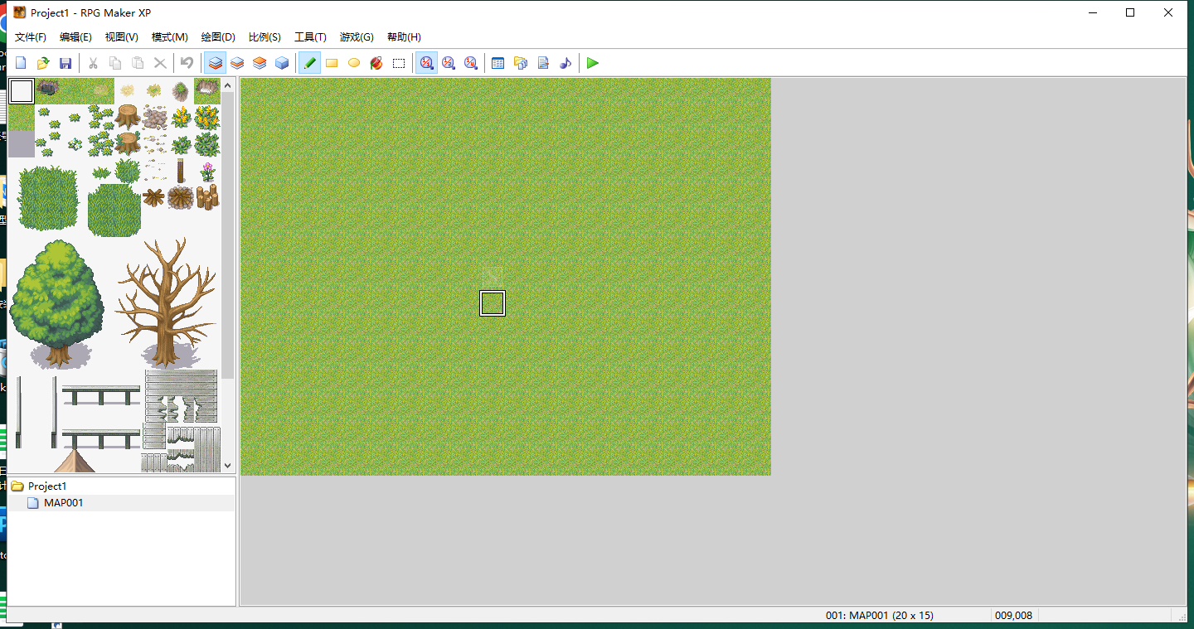The image size is (1194, 629).
Task: Switch to the Event layer mode
Action: pos(282,62)
